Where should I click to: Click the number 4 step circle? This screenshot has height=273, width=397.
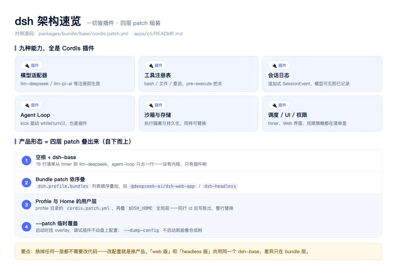pos(26,227)
